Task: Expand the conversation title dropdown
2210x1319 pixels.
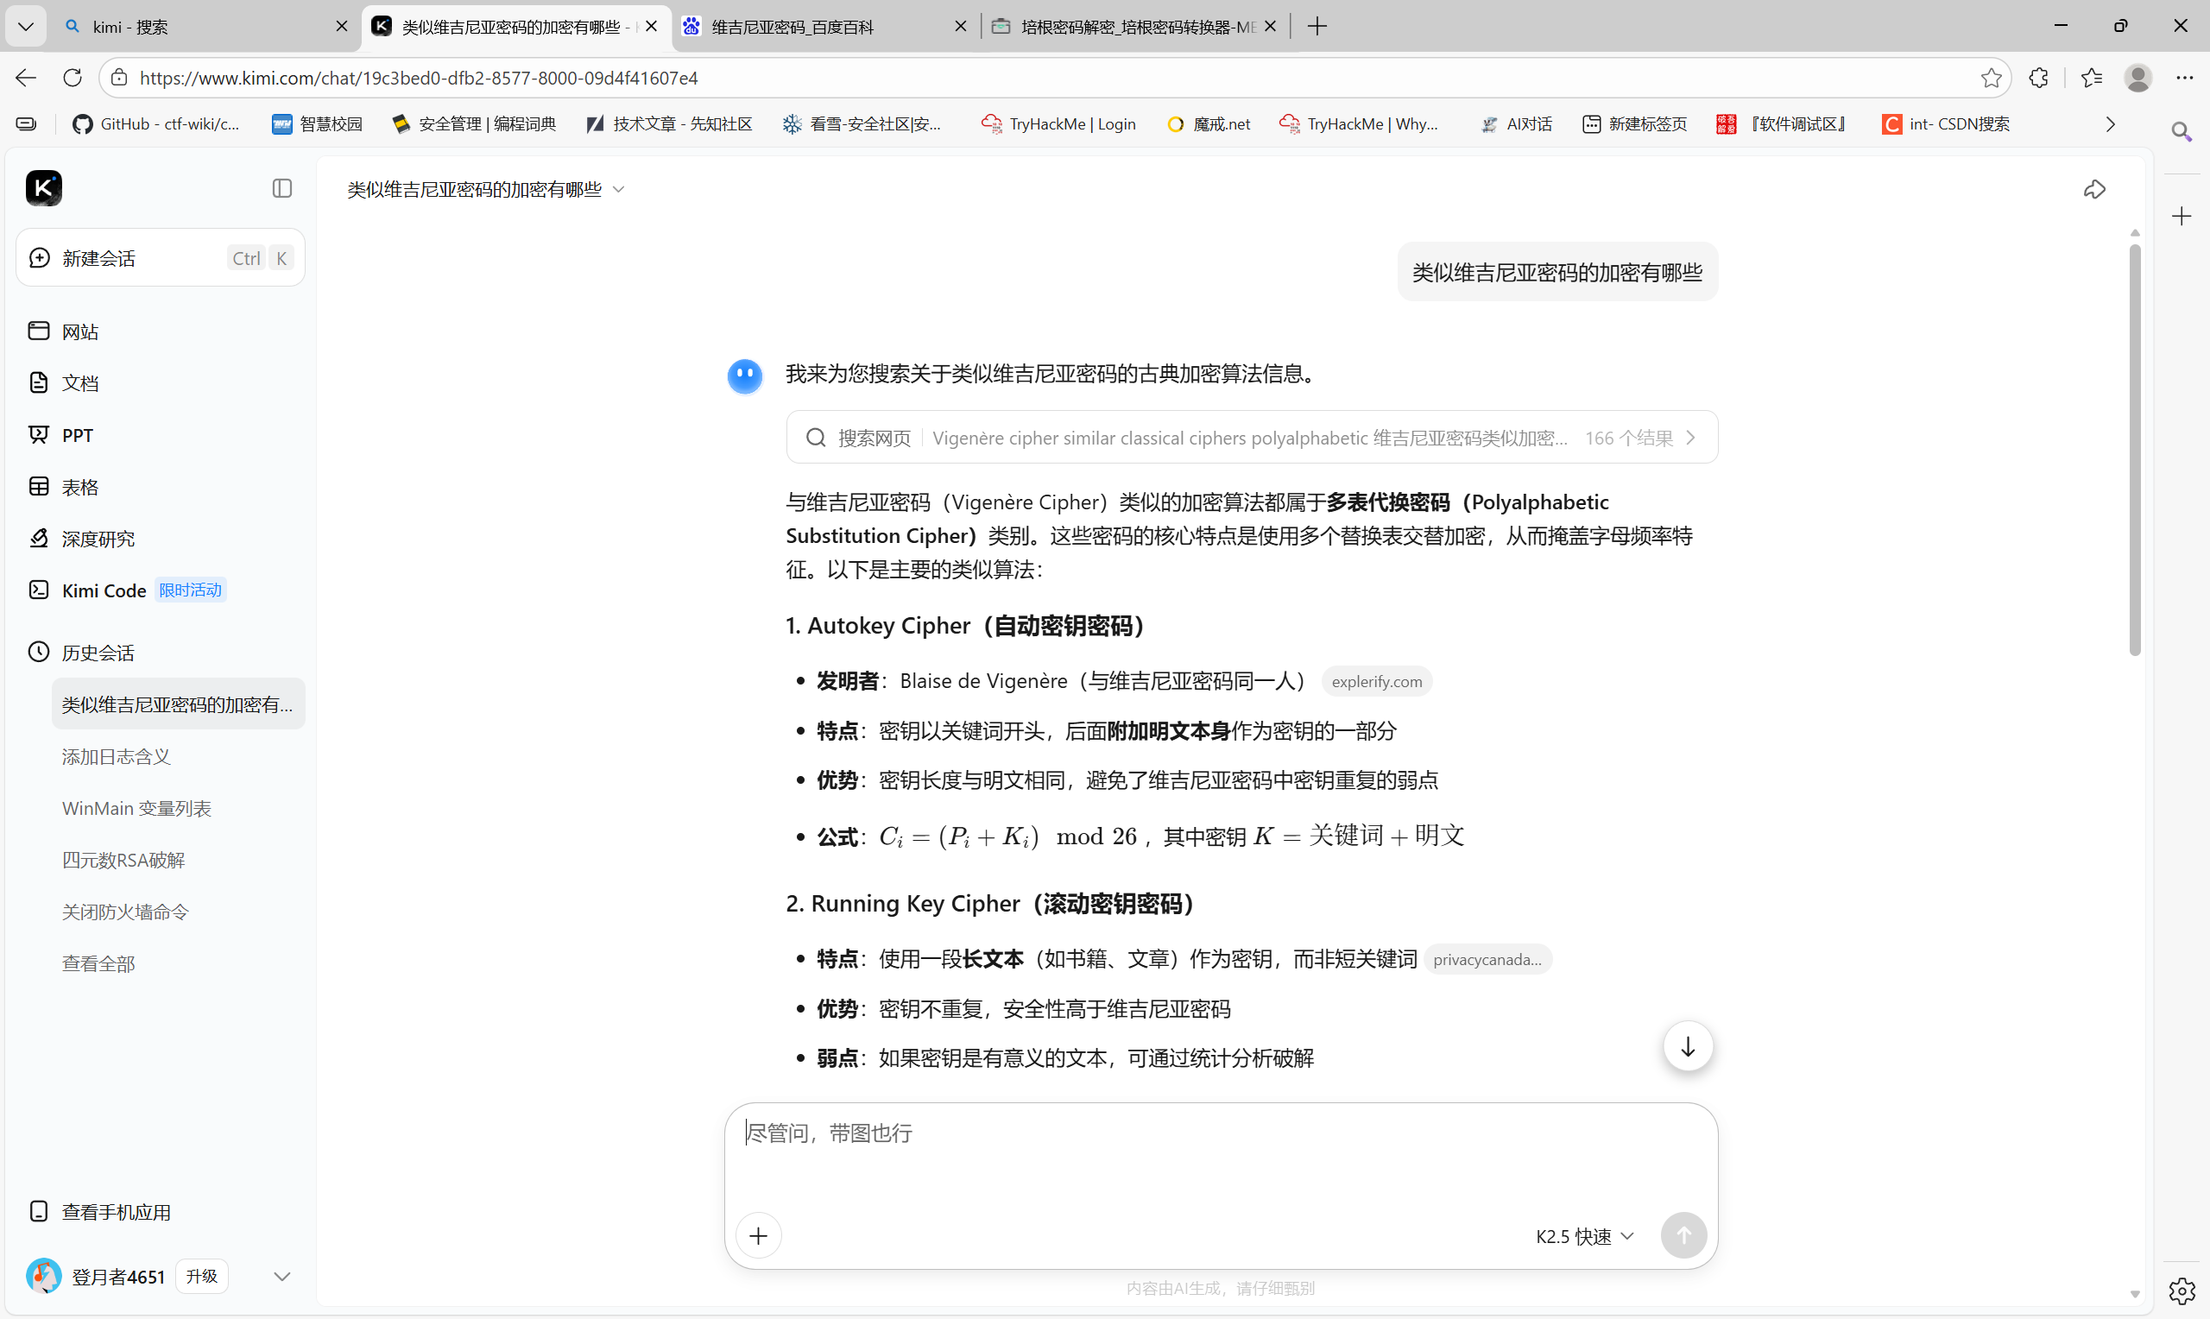Action: tap(618, 189)
